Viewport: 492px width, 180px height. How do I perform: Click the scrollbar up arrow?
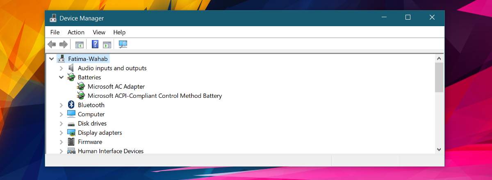439,58
